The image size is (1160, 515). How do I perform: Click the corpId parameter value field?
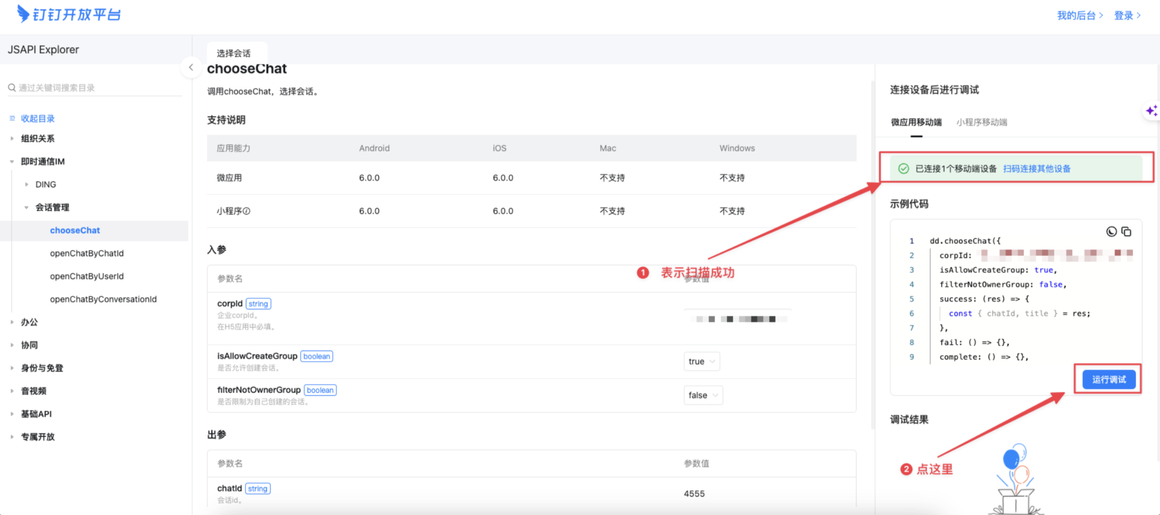tap(737, 319)
